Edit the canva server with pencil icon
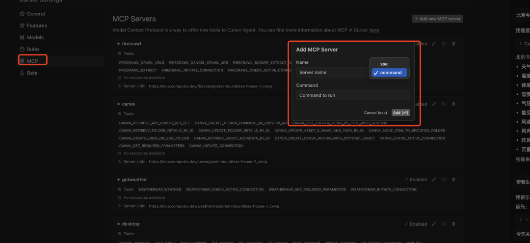 pos(434,104)
